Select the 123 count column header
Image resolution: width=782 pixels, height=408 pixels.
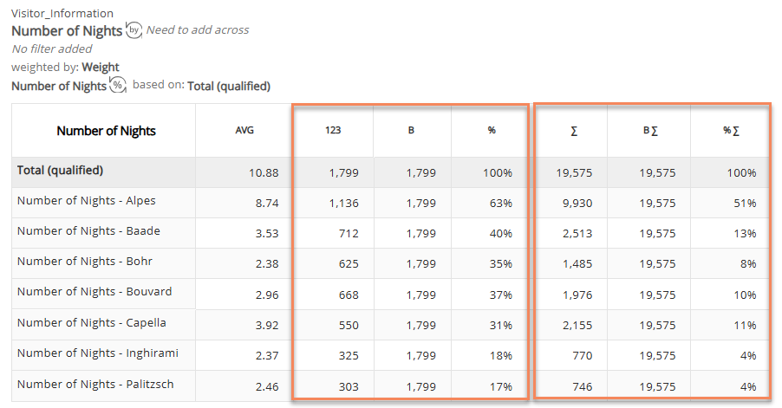click(333, 131)
